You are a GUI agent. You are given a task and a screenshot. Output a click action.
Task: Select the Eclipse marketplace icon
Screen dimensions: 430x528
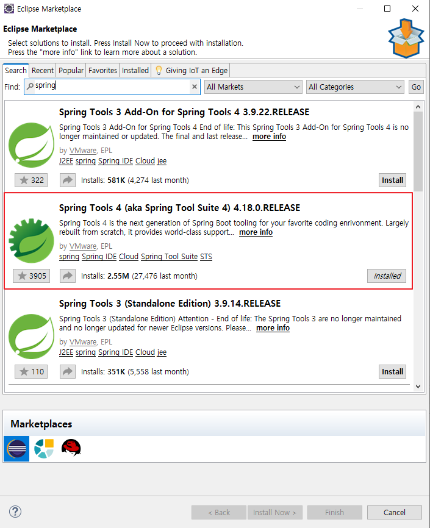(x=16, y=449)
